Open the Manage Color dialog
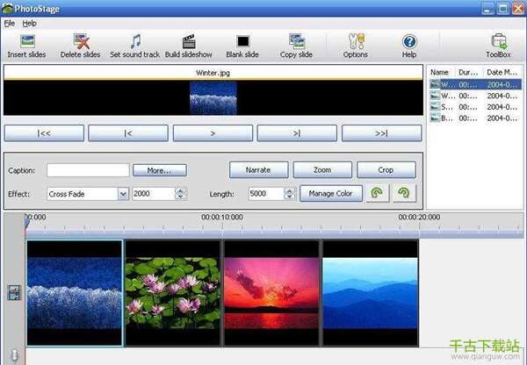This screenshot has height=365, width=527. (331, 193)
